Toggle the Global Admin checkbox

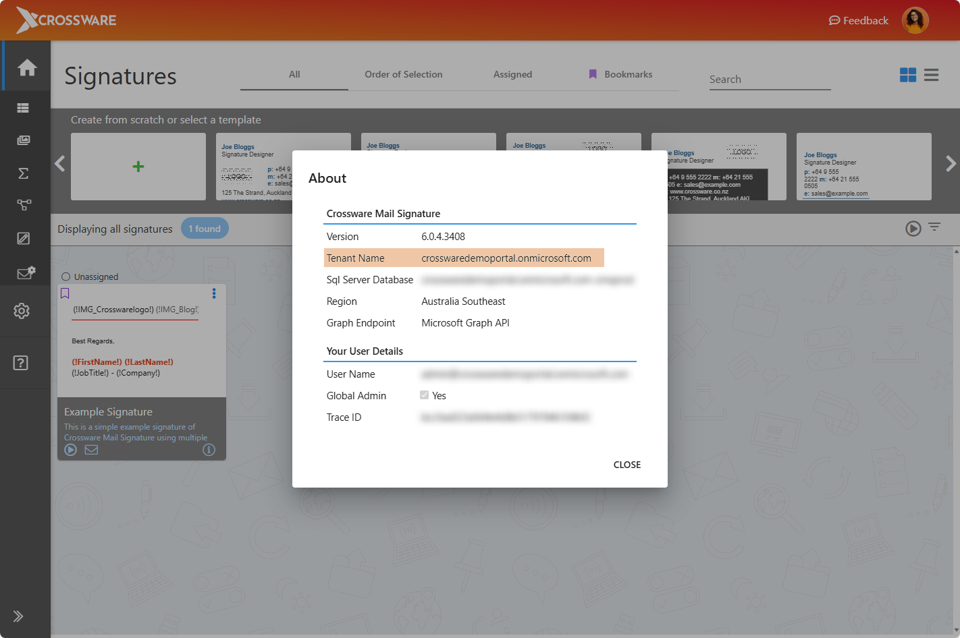424,395
